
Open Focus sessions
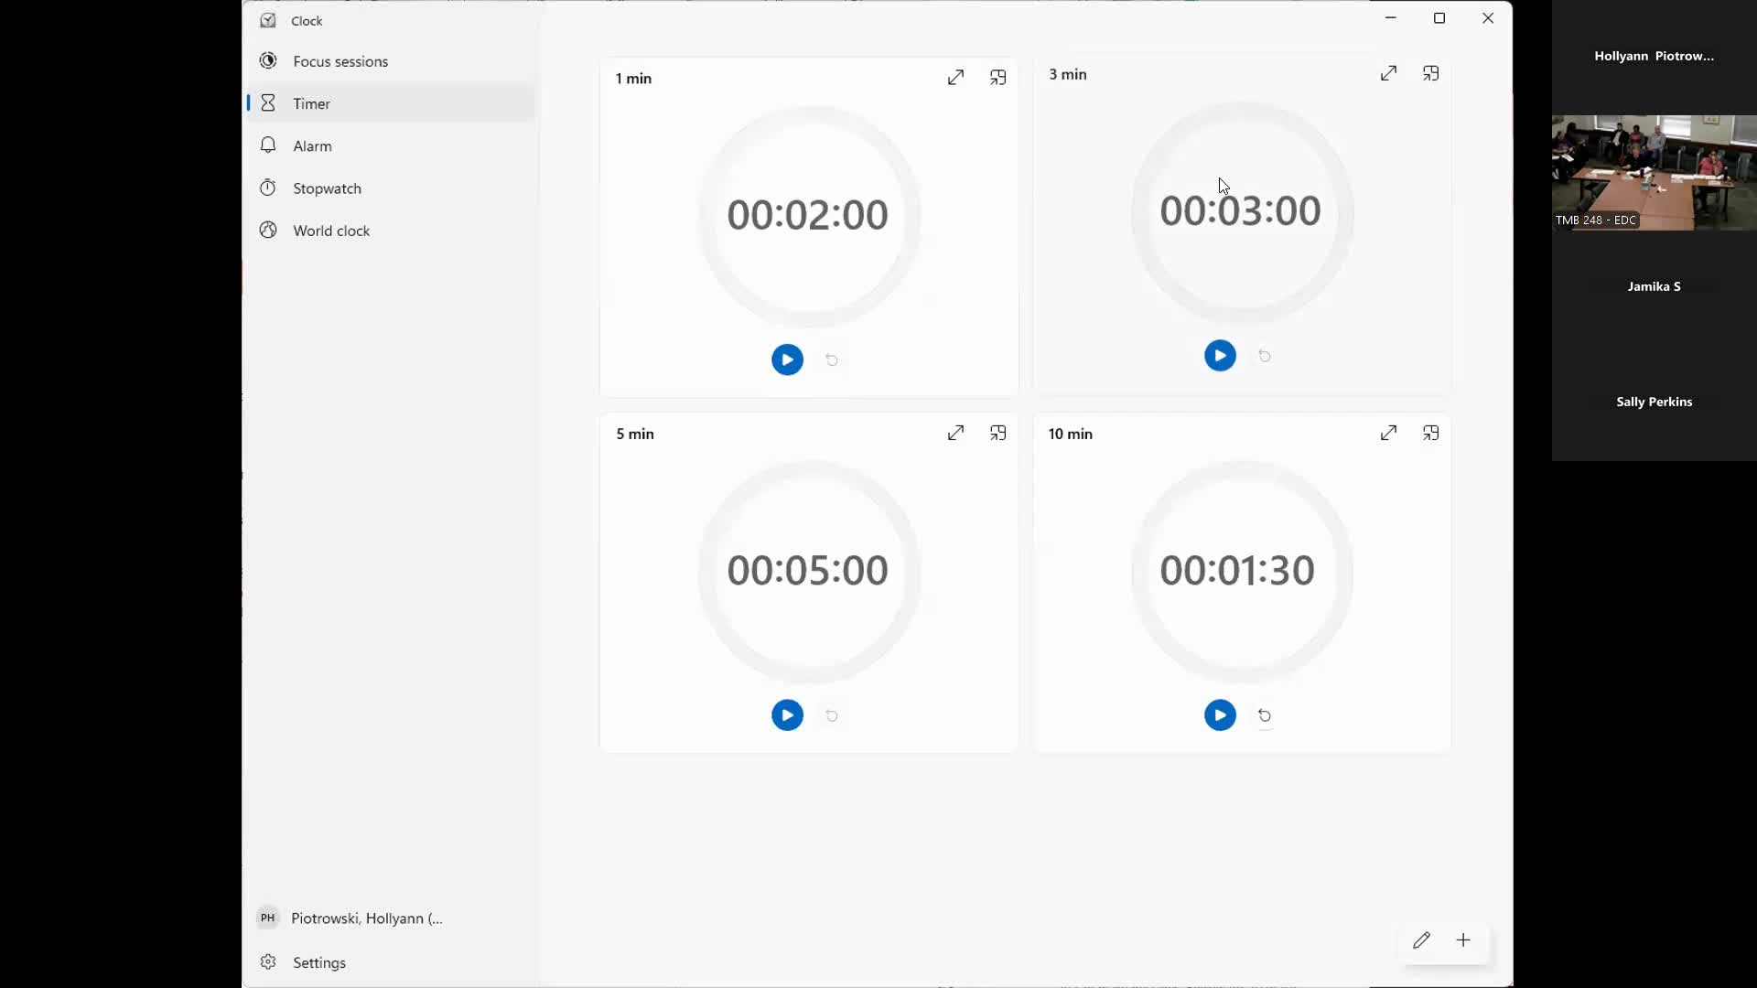click(340, 61)
